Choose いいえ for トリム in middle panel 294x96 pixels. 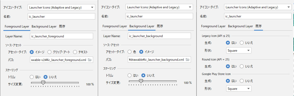[143, 75]
